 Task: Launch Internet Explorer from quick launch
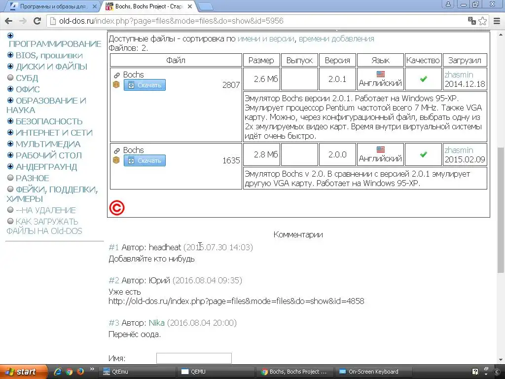click(x=58, y=372)
